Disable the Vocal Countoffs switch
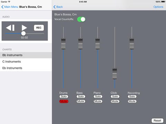The height and width of the screenshot is (124, 166). coord(81,19)
